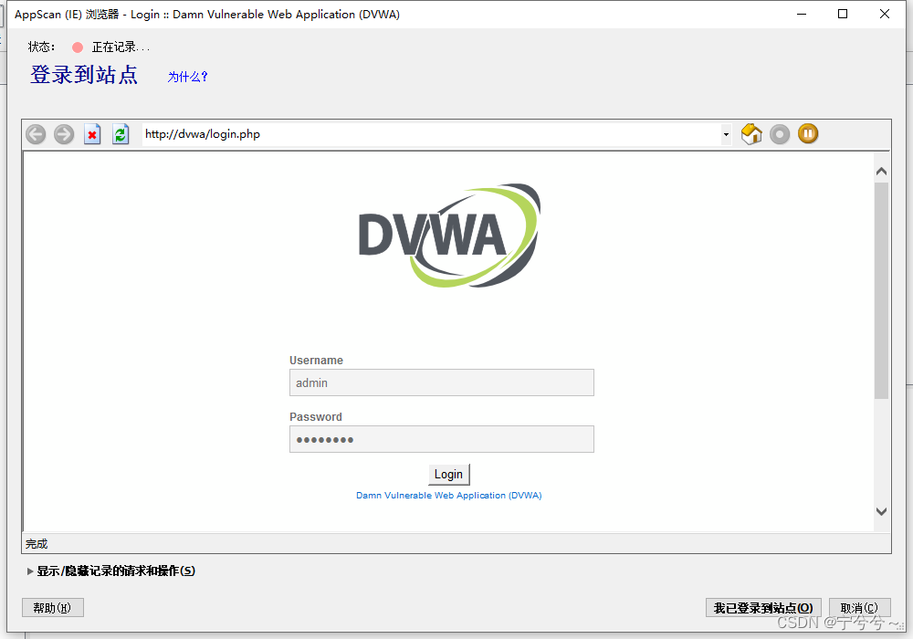Click the 完成 status bar text
The height and width of the screenshot is (639, 913).
tap(37, 544)
